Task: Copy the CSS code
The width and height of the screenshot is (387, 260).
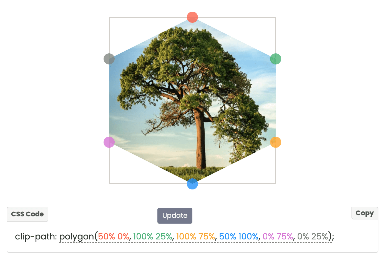Action: (x=365, y=213)
